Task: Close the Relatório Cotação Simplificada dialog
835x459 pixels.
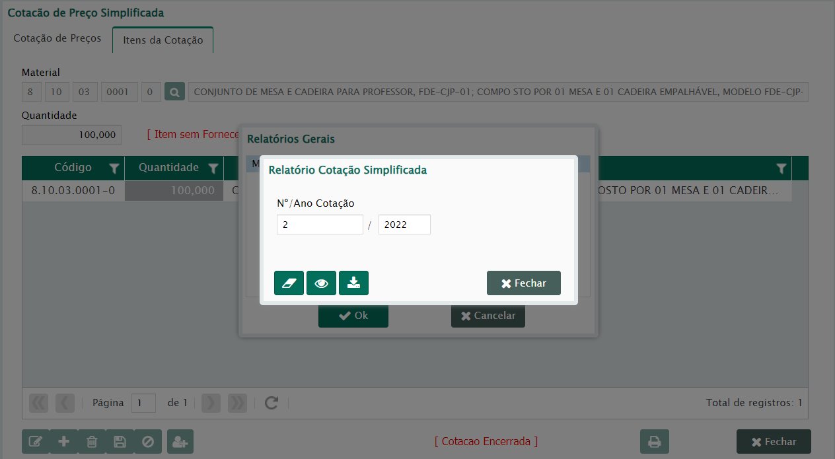Action: coord(523,283)
